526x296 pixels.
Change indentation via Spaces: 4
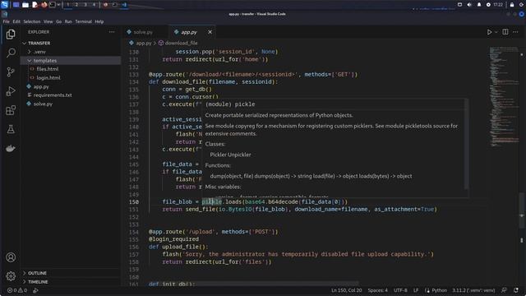tap(377, 290)
